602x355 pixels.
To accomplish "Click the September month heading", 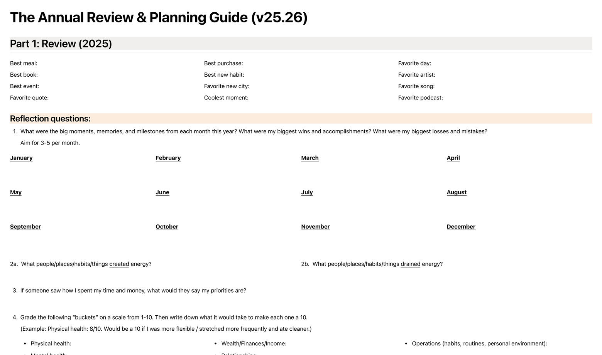I will point(25,227).
